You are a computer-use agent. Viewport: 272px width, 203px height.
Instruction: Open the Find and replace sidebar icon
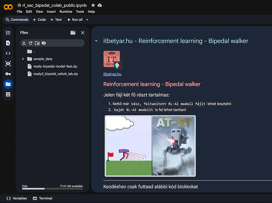8,43
